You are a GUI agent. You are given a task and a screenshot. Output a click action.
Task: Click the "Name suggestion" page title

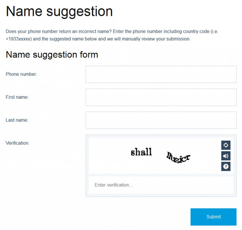[x=59, y=12]
